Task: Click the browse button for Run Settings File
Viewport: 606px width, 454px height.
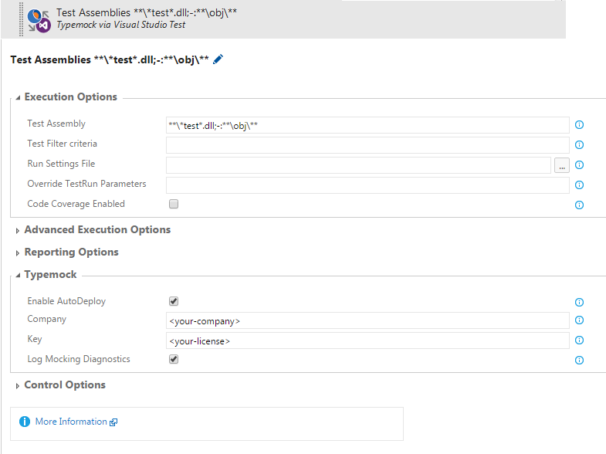Action: tap(562, 164)
